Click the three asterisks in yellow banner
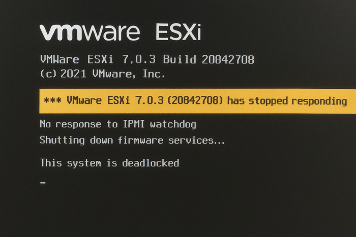Screen dimensions: 356x237 pos(52,100)
